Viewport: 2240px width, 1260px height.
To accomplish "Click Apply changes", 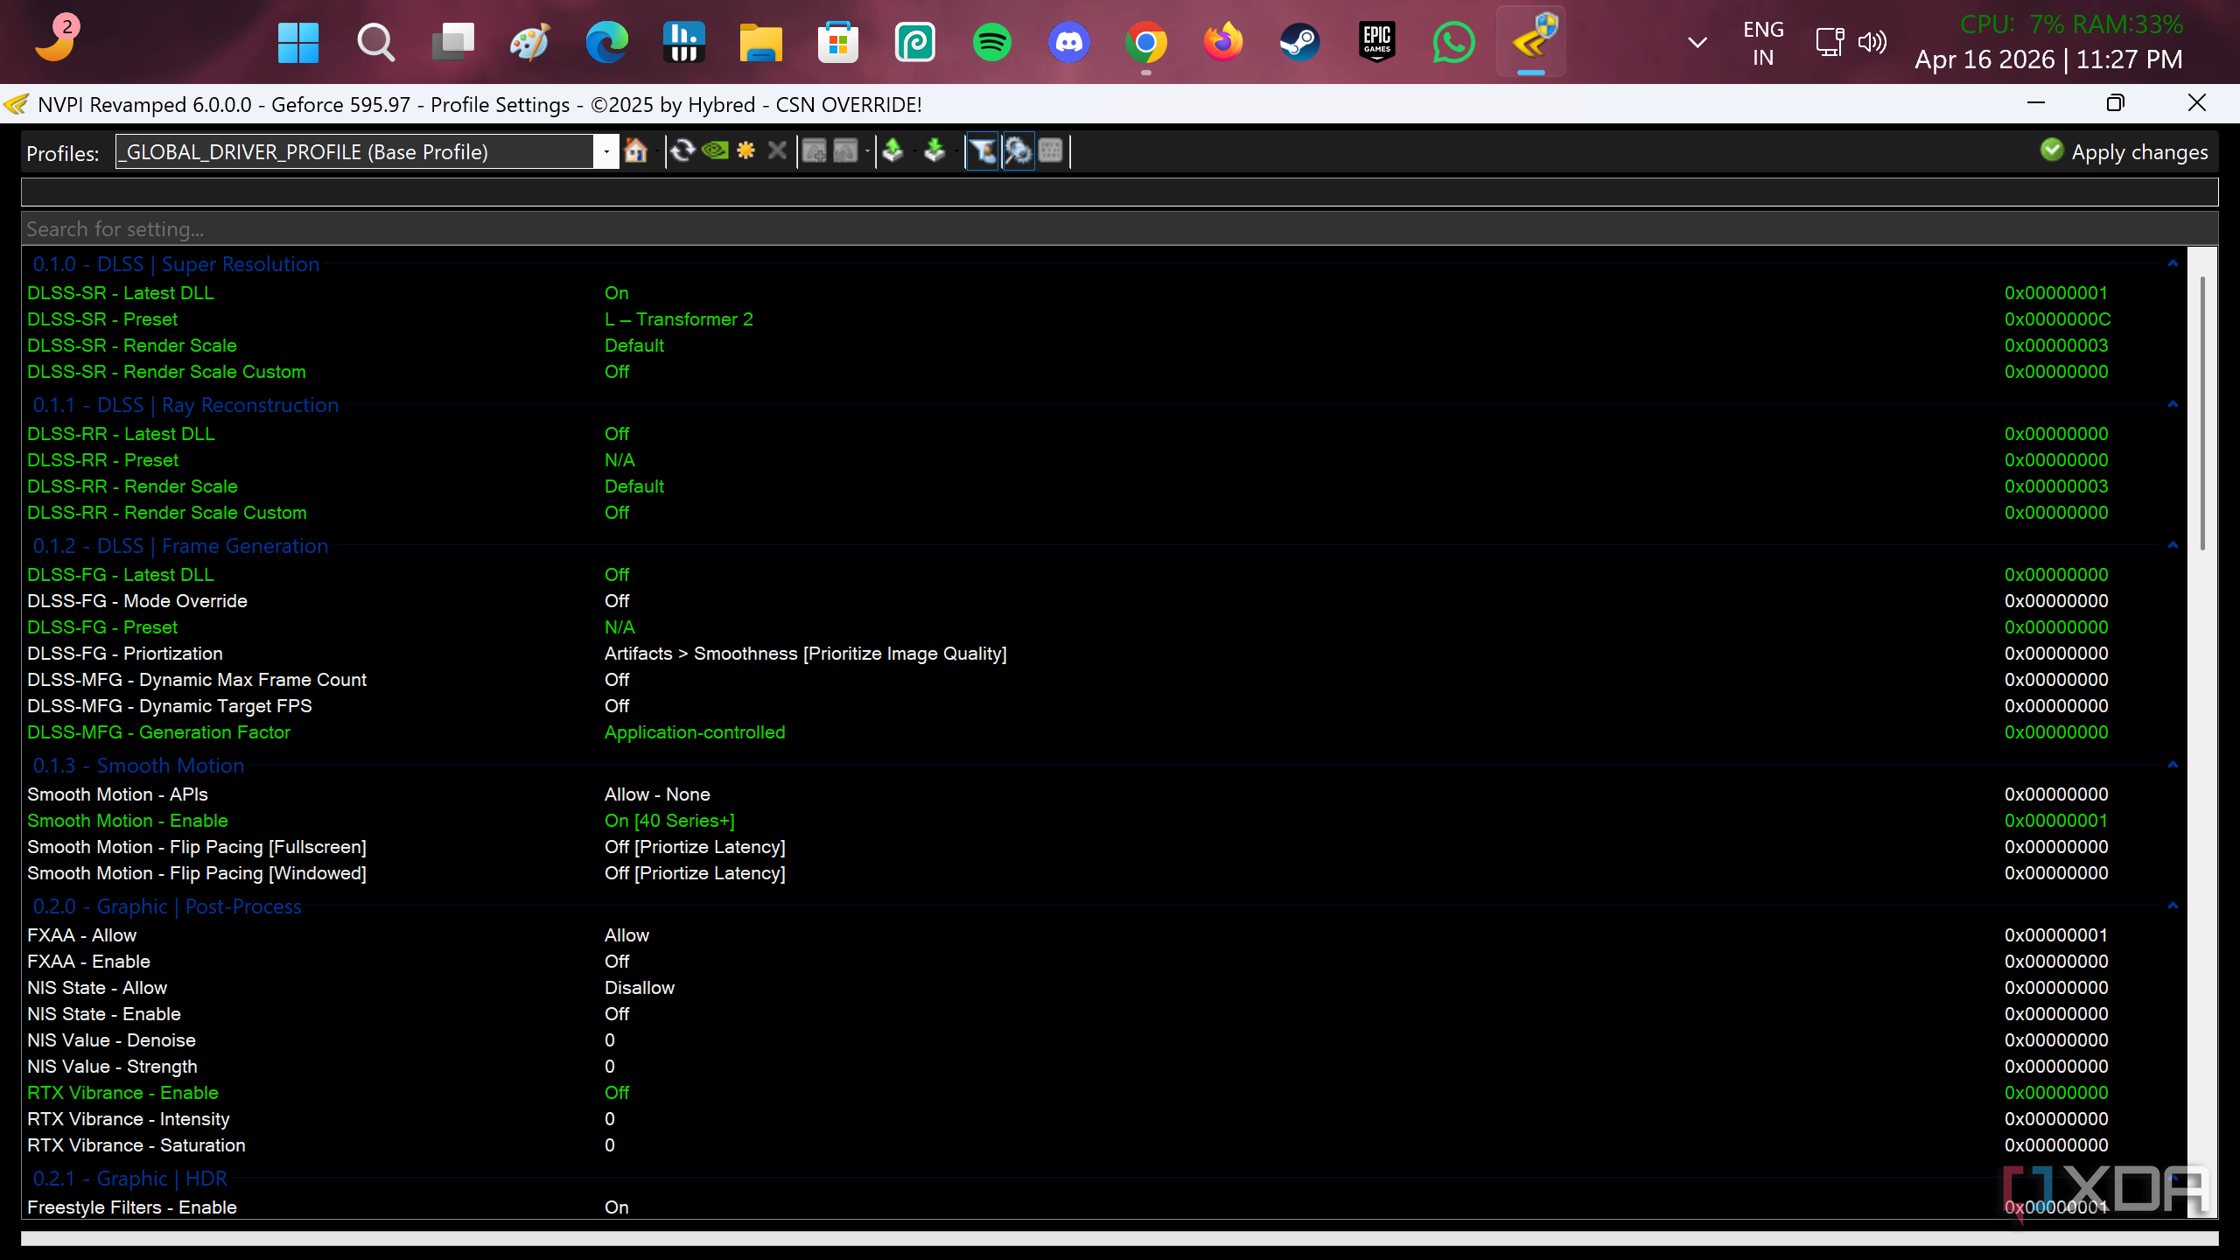I will tap(2124, 151).
